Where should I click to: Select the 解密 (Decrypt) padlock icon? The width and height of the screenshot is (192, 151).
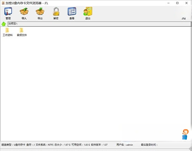click(56, 13)
